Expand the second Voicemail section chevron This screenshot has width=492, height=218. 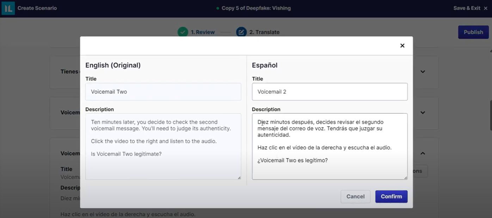point(423,113)
